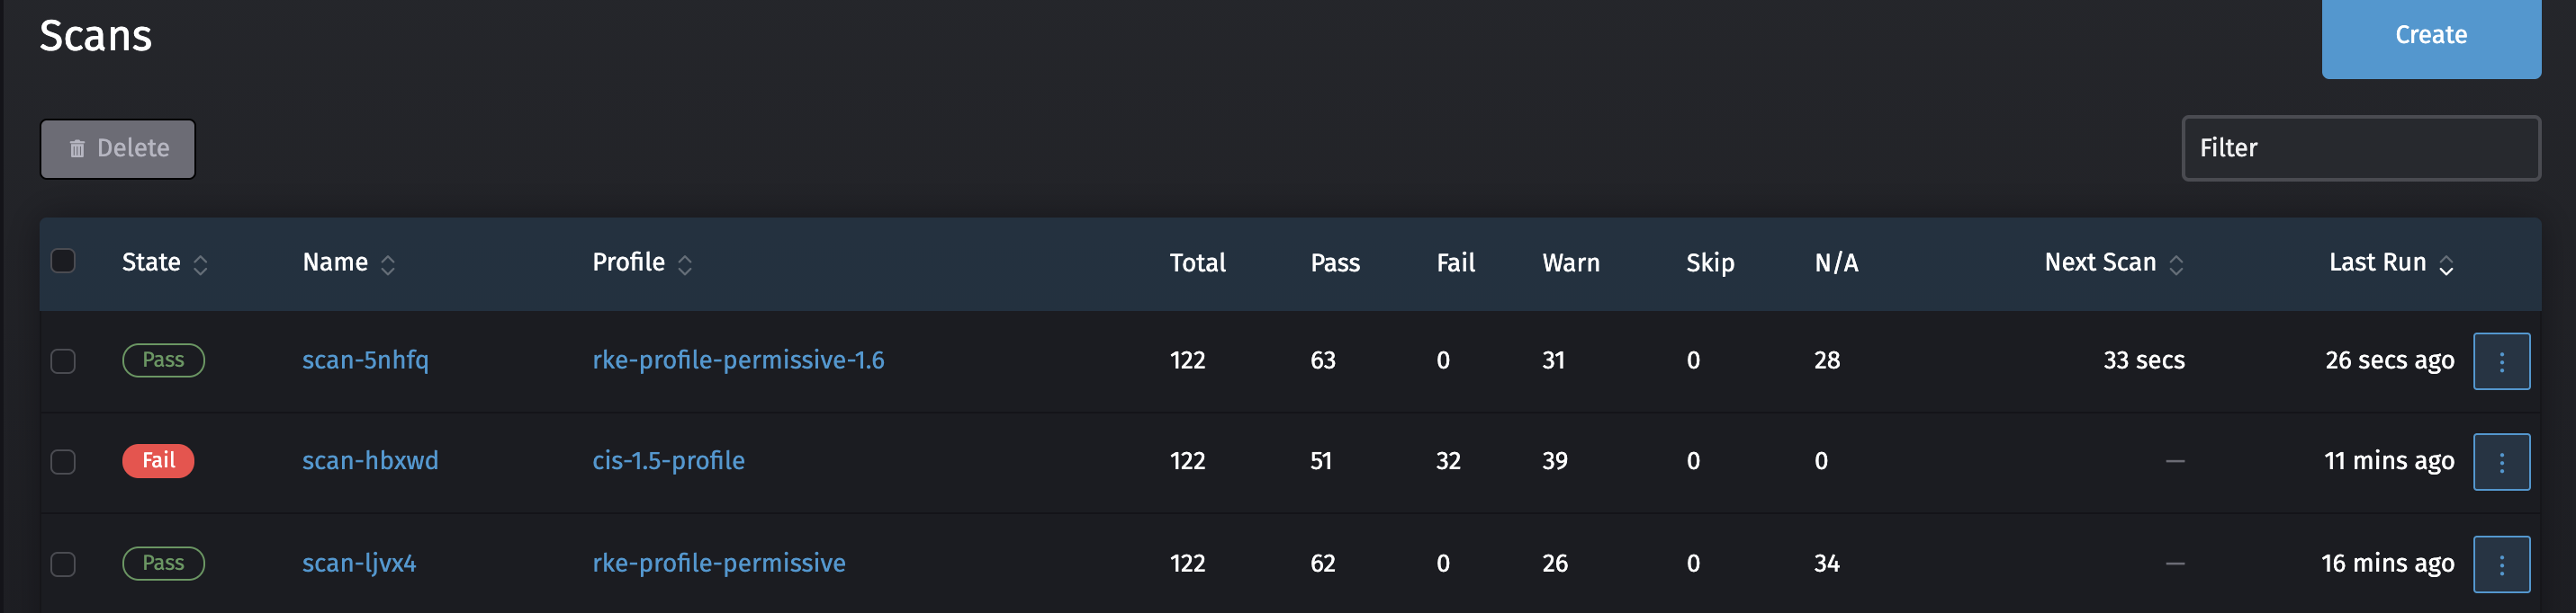Click the Fail state badge for scan-hbxwd

(x=158, y=460)
